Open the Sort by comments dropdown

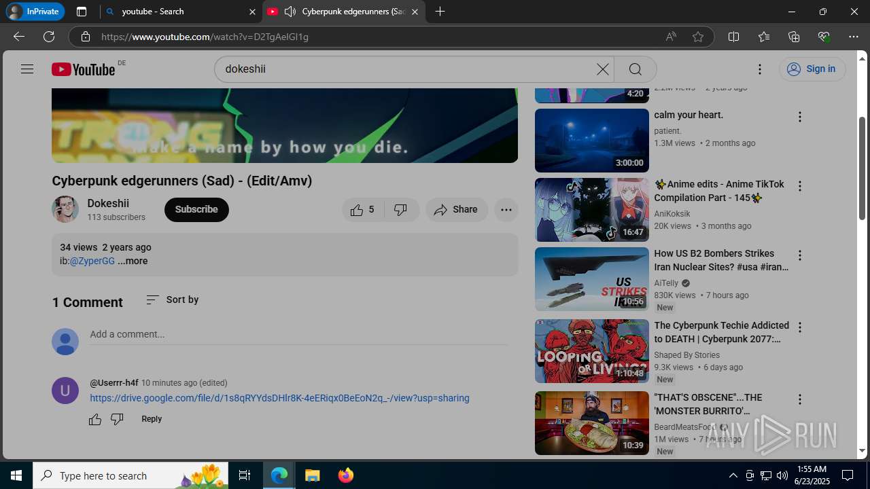click(173, 300)
